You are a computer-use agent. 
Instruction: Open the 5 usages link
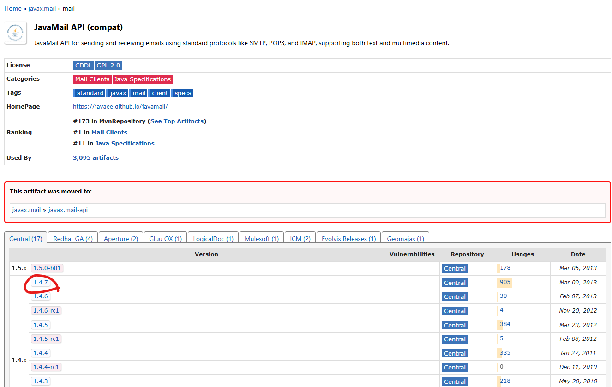click(x=502, y=339)
